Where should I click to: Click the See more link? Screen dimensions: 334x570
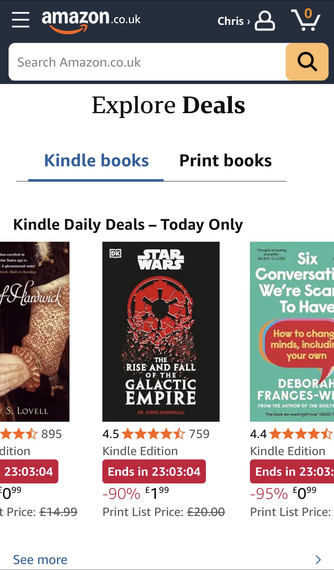[x=40, y=560]
